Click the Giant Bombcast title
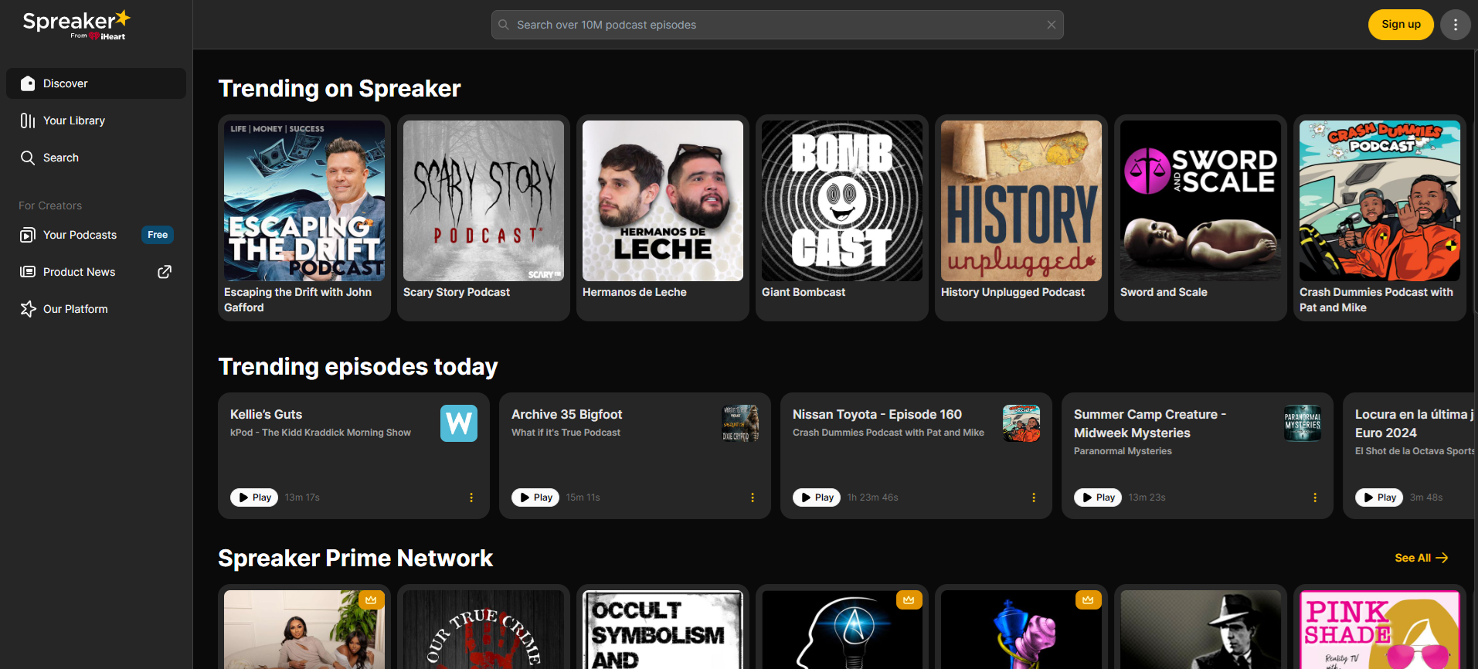The height and width of the screenshot is (669, 1478). click(804, 292)
